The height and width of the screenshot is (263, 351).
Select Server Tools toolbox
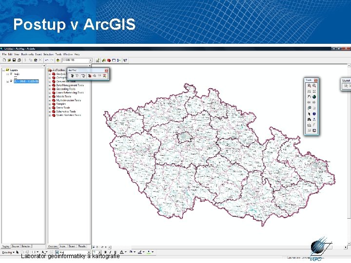tap(63, 108)
